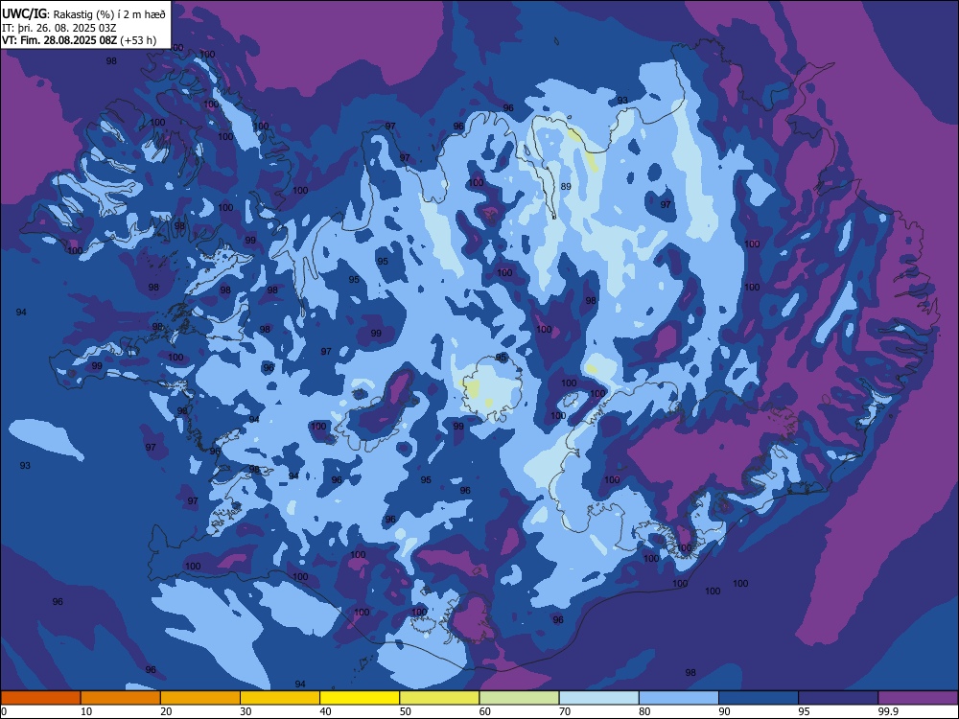Click the "0" label on the color scale
Image resolution: width=959 pixels, height=719 pixels.
coord(4,711)
